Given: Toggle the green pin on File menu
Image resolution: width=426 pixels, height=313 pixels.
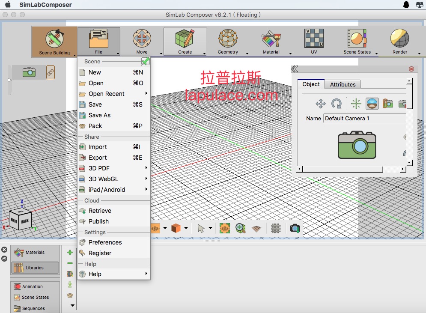Looking at the screenshot, I should point(145,61).
